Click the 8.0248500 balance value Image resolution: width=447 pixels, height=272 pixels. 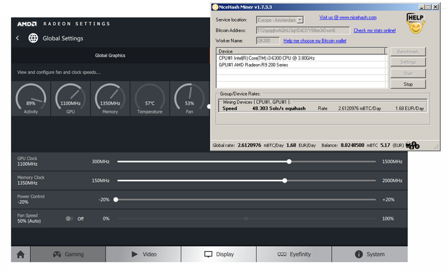click(352, 145)
